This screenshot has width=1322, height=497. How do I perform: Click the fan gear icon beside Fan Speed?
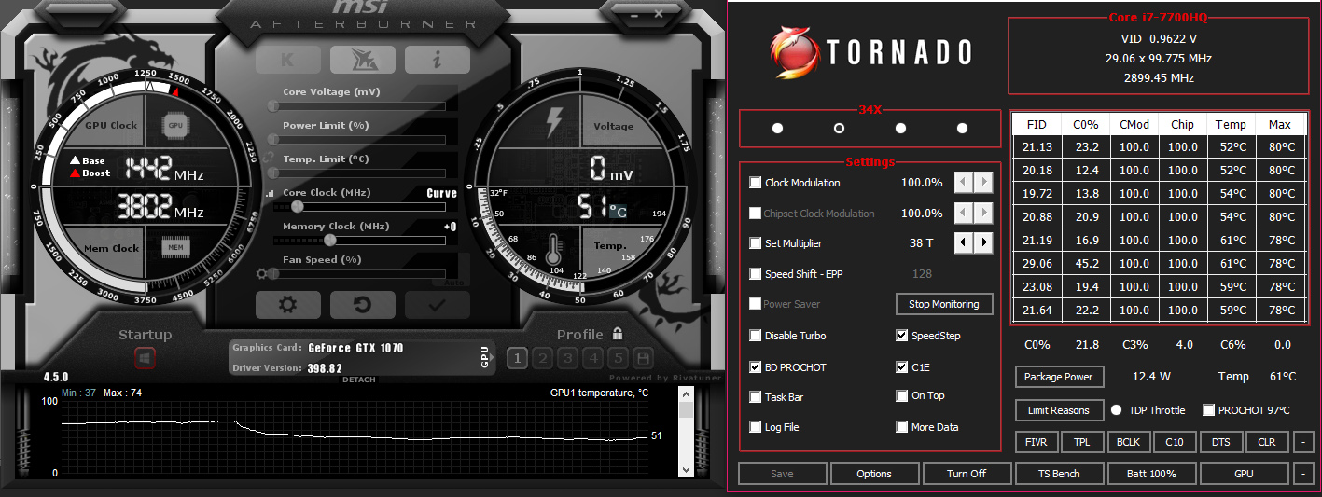pos(259,274)
